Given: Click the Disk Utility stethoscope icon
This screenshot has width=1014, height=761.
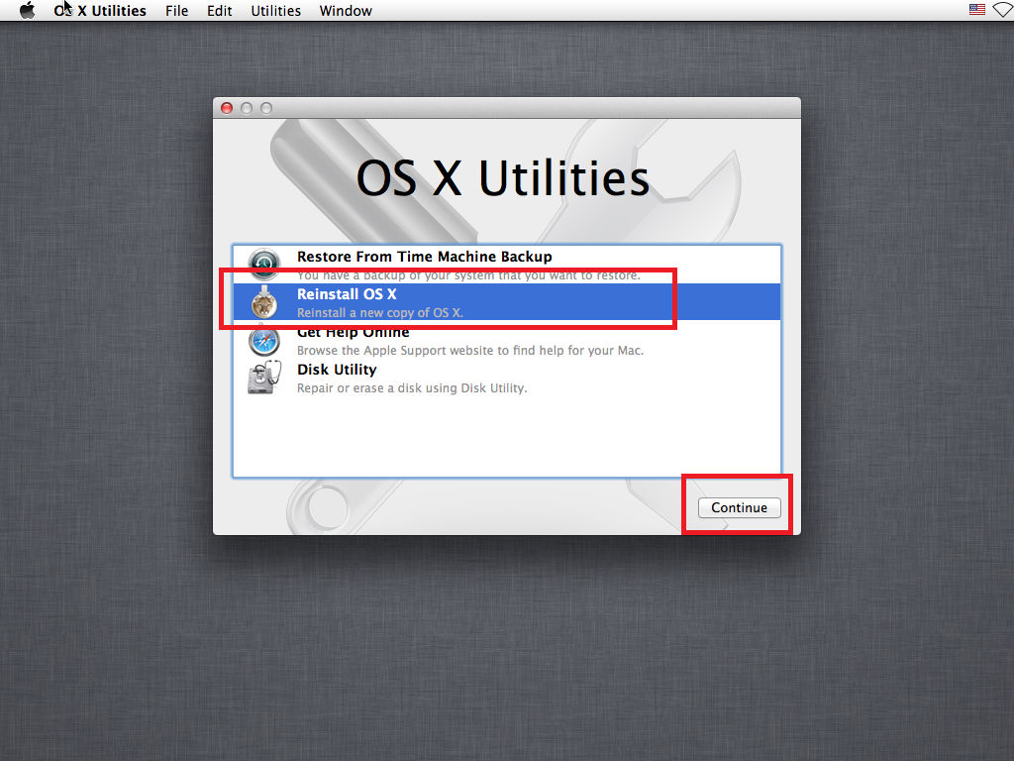Looking at the screenshot, I should pos(263,378).
